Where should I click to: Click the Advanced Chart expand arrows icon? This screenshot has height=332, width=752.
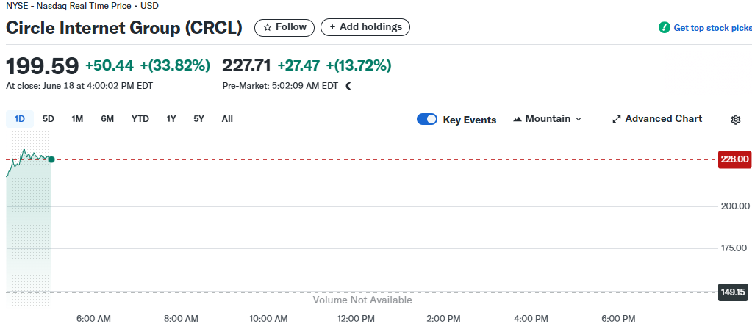617,119
